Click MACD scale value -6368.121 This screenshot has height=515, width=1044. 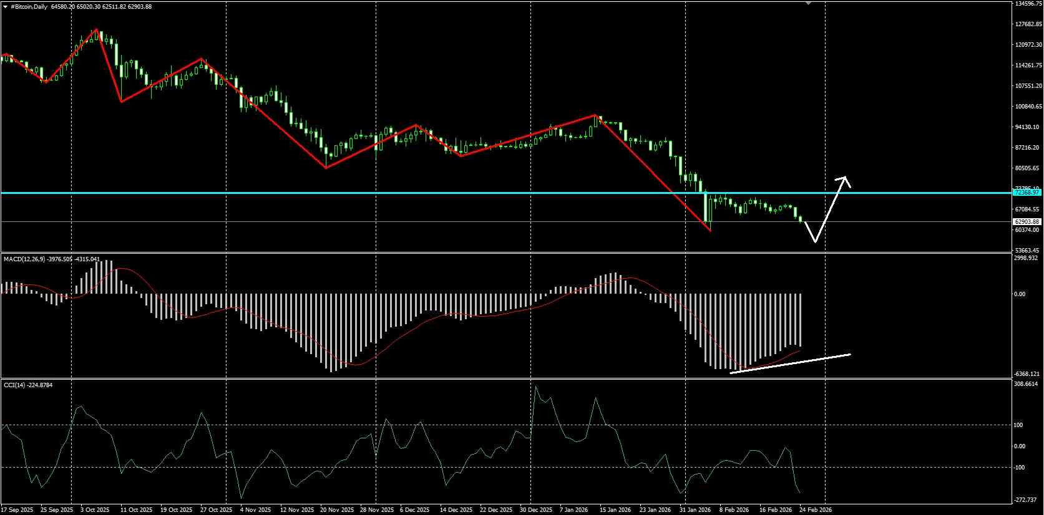tap(1027, 374)
